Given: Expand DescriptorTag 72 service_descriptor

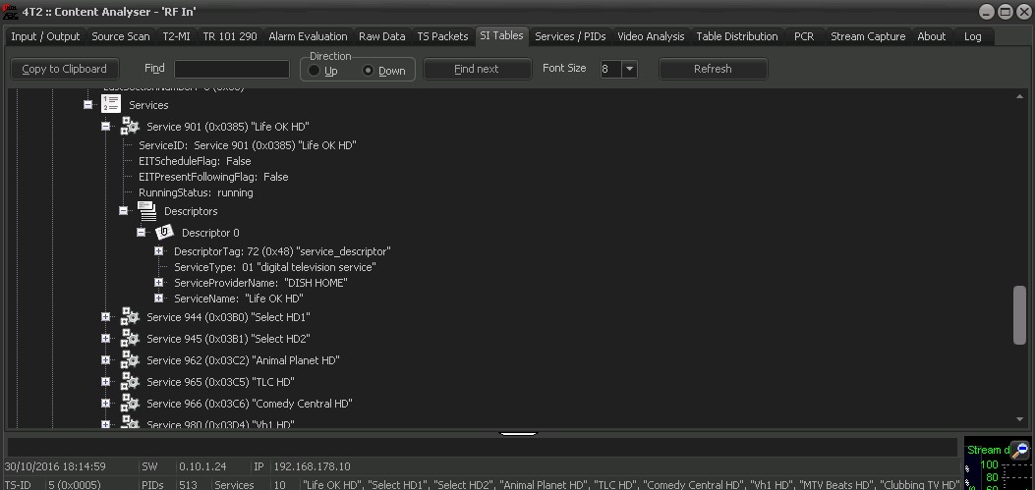Looking at the screenshot, I should [x=159, y=250].
